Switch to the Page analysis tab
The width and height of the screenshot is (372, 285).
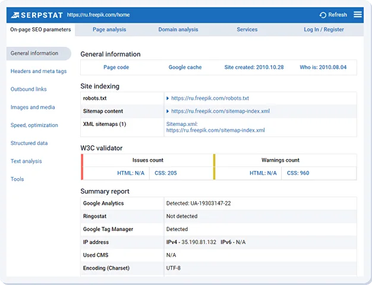[x=109, y=30]
